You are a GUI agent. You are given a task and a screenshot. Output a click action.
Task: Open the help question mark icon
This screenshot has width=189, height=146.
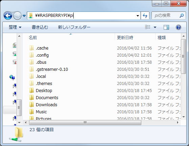coord(179,27)
